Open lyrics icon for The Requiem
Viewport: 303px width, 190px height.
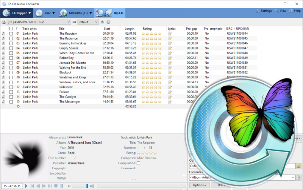coord(170,34)
